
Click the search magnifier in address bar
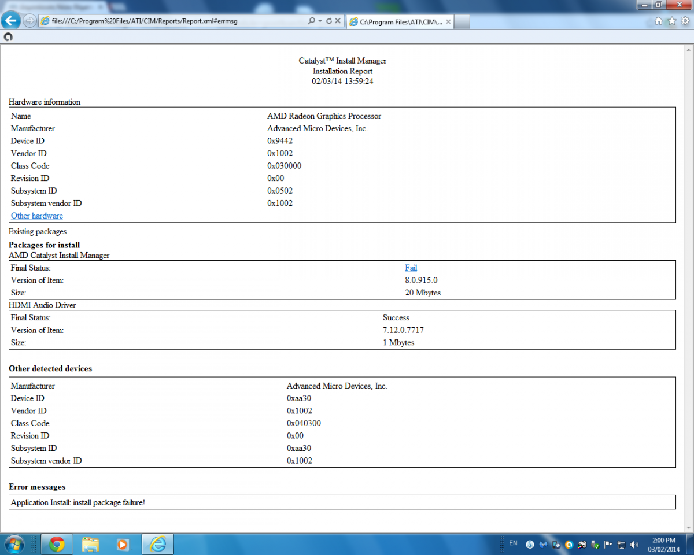312,21
